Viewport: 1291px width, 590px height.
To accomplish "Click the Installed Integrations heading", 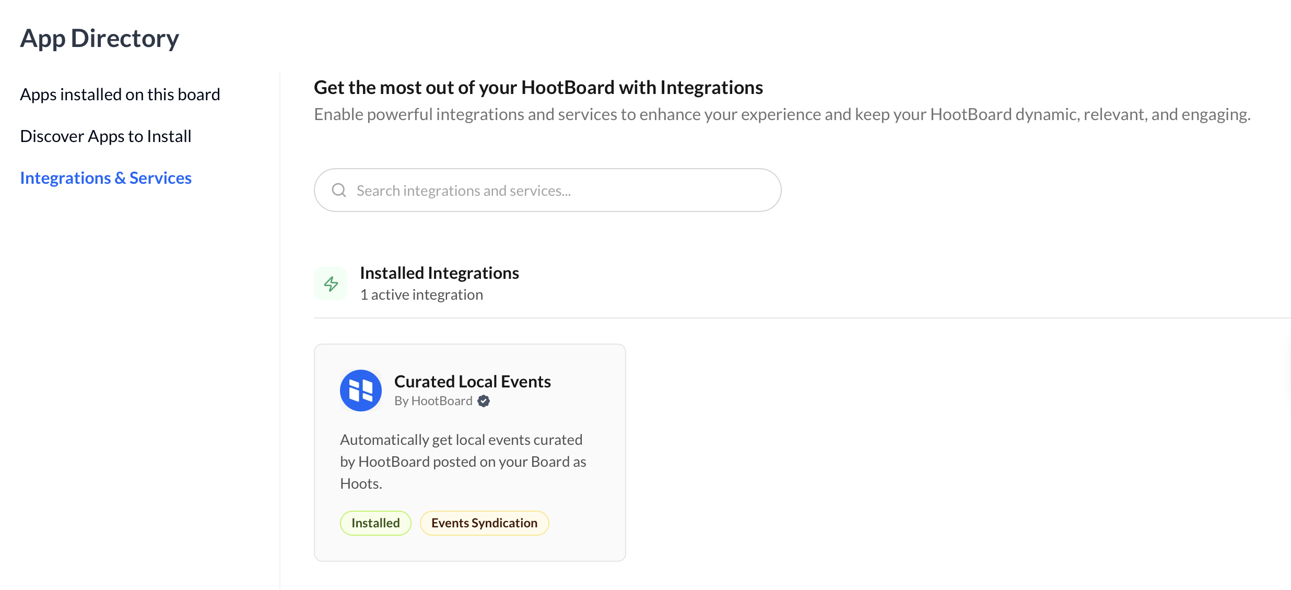I will coord(439,273).
